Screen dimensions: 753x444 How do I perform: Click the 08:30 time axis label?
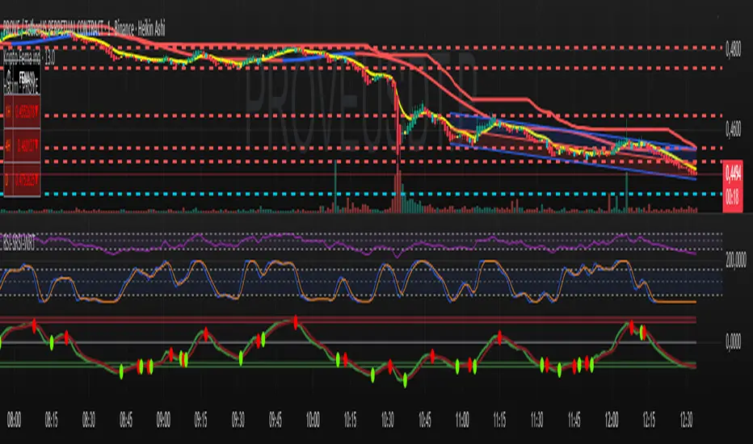88,421
